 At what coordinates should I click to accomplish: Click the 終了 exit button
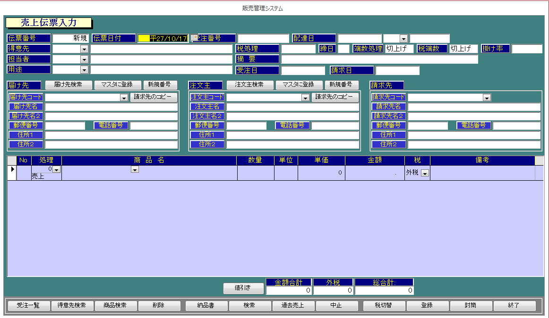tap(514, 305)
